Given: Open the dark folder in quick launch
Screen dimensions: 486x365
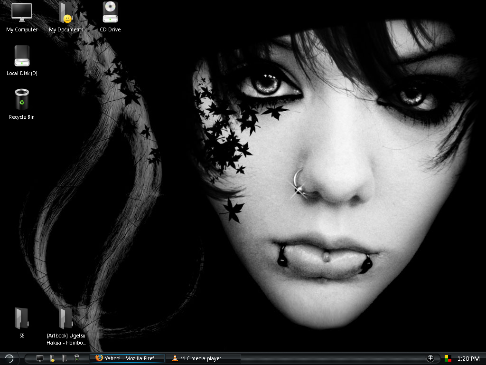Looking at the screenshot, I should pyautogui.click(x=64, y=358).
